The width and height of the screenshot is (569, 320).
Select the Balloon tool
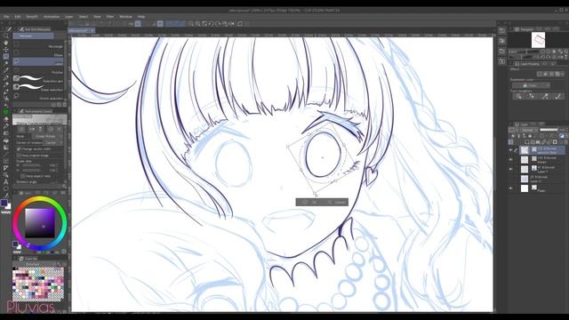tap(6, 188)
